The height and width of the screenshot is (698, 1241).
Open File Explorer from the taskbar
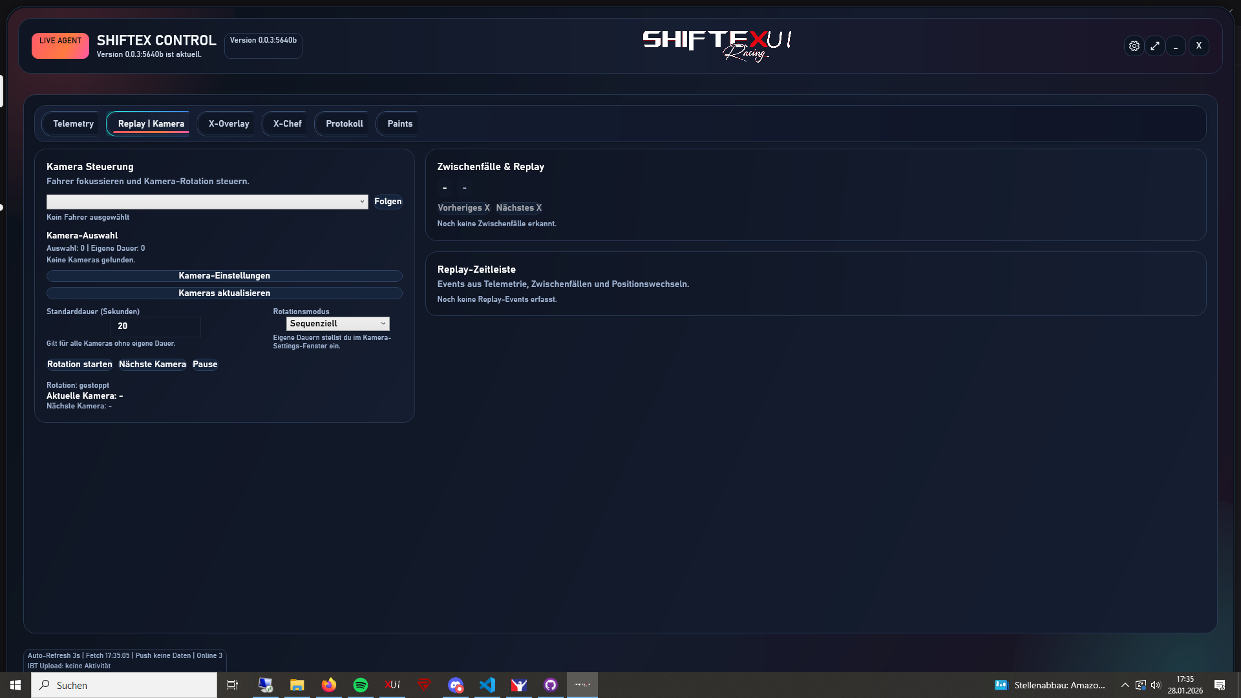tap(297, 685)
